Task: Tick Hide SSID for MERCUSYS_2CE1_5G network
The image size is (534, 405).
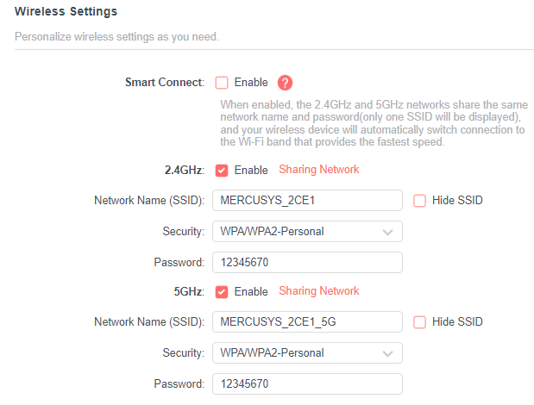Action: point(419,322)
